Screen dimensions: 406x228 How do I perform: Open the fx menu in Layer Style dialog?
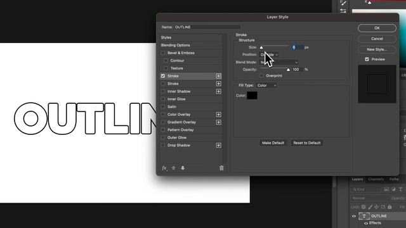pos(164,168)
